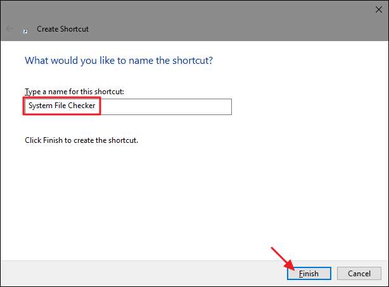Click the 'Type a name for this shortcut:' label
This screenshot has width=389, height=287.
(74, 92)
